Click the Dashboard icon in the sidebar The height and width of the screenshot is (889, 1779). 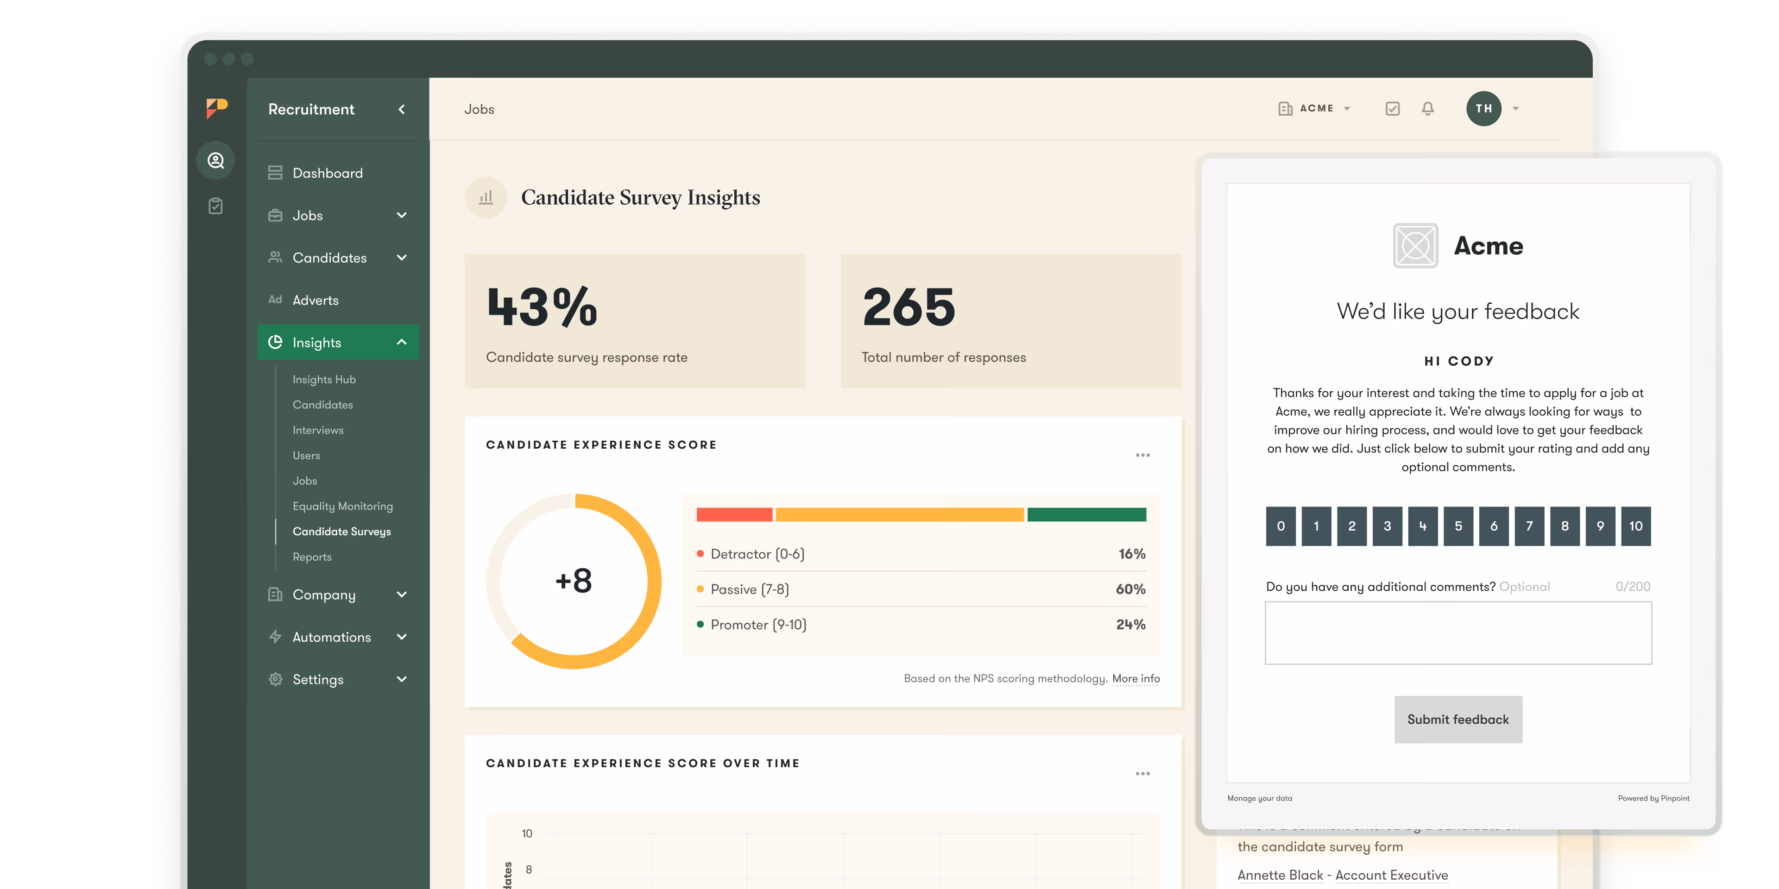tap(275, 173)
